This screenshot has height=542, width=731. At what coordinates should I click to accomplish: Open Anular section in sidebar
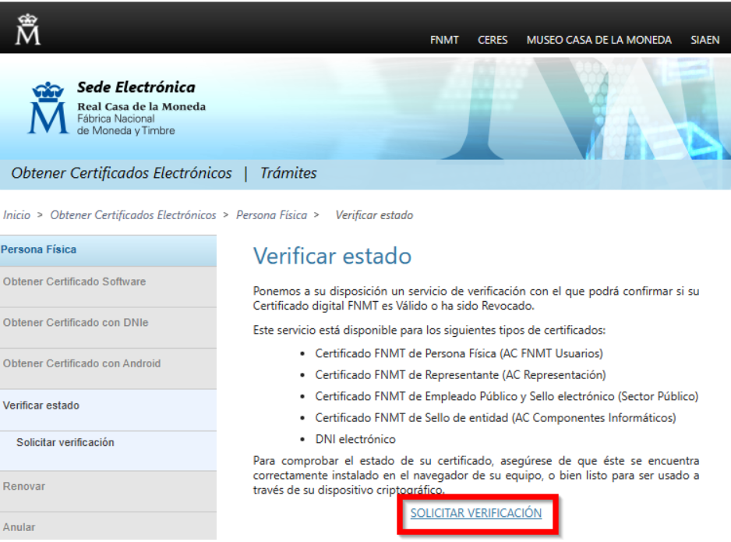point(19,526)
